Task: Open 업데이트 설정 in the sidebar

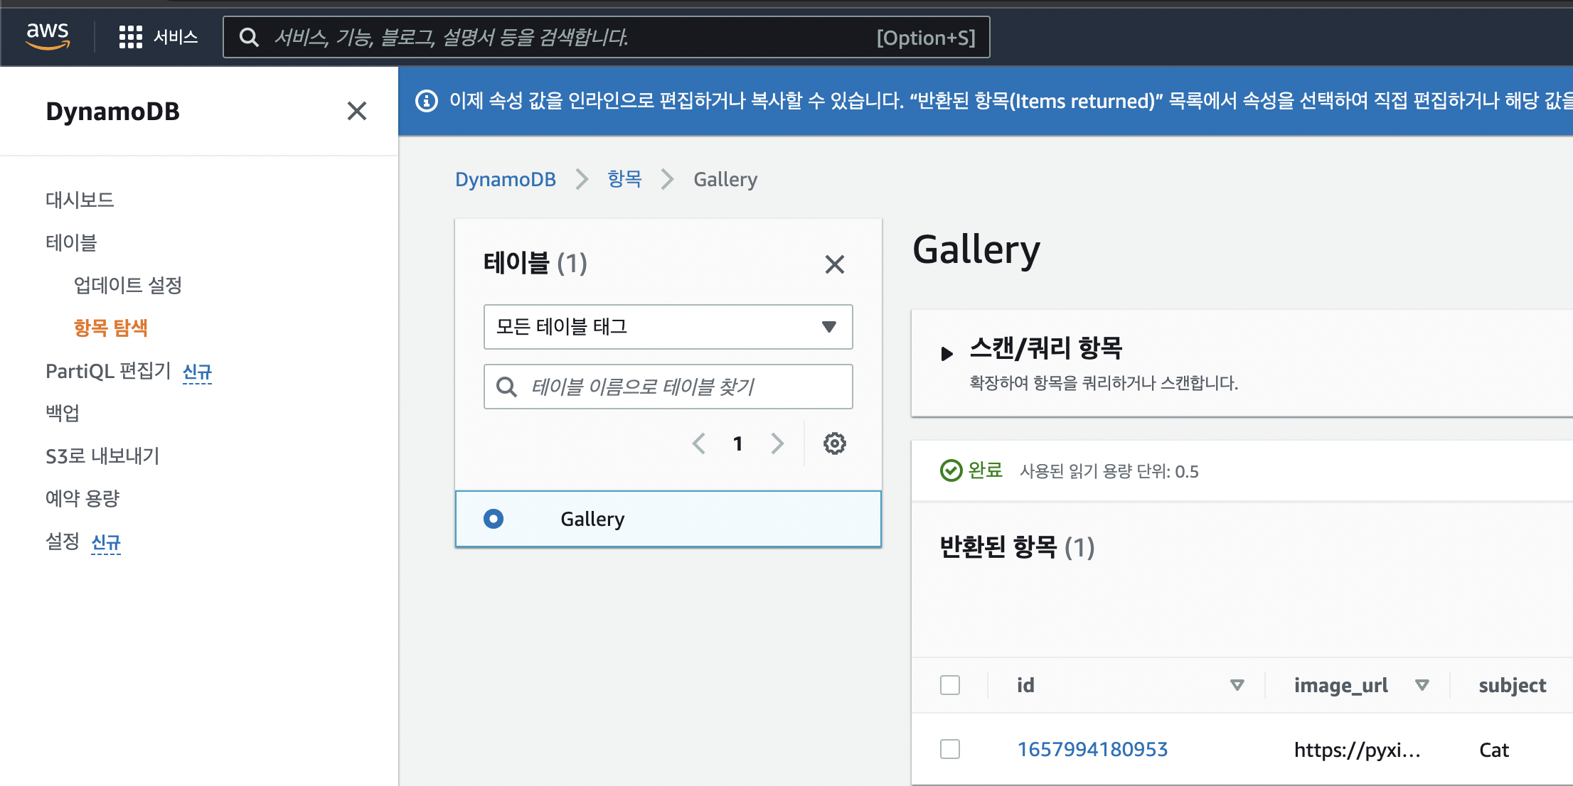Action: click(x=128, y=285)
